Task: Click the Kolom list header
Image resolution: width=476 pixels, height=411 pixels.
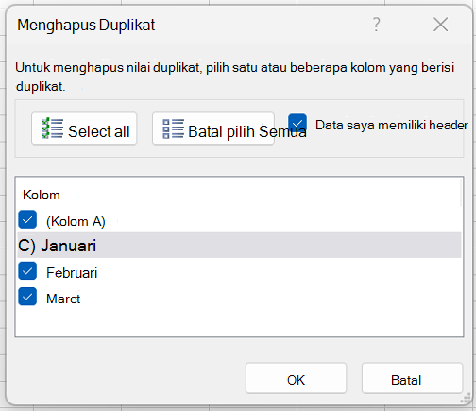Action: [x=42, y=195]
